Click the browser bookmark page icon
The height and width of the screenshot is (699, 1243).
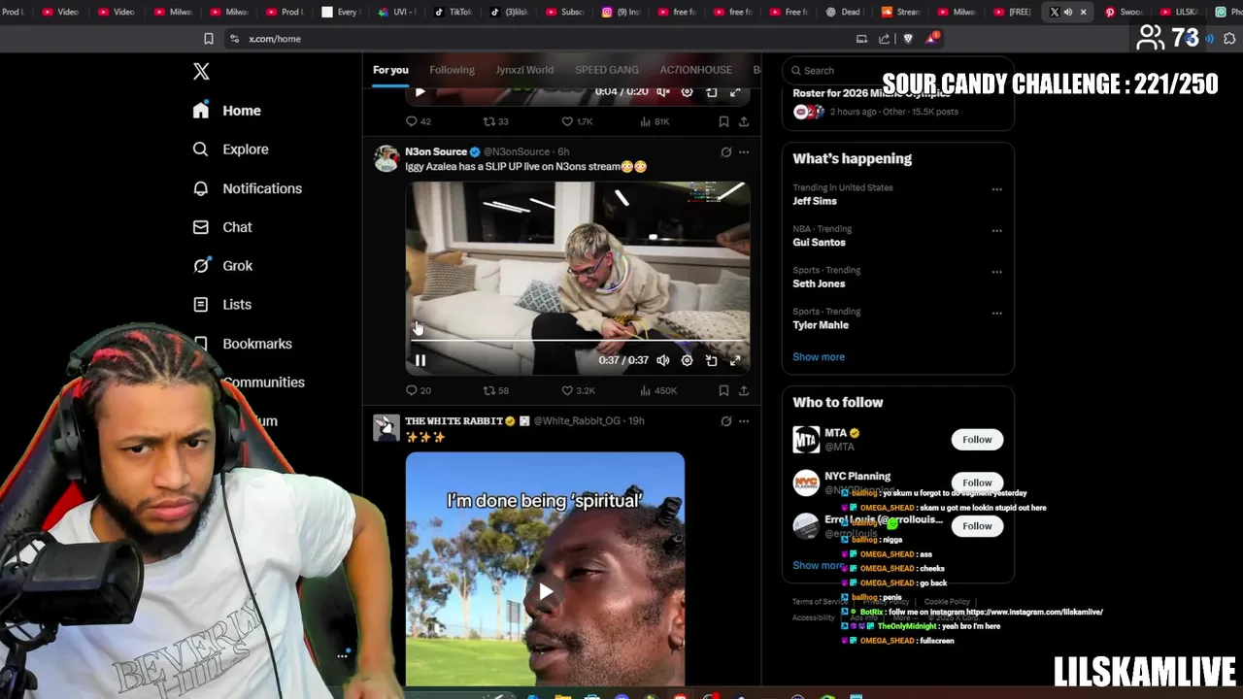(x=208, y=39)
